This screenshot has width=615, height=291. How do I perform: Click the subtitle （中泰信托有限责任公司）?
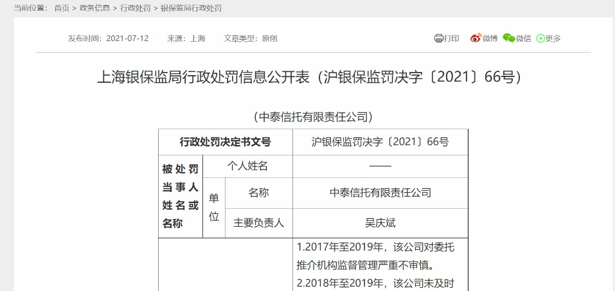pos(313,116)
